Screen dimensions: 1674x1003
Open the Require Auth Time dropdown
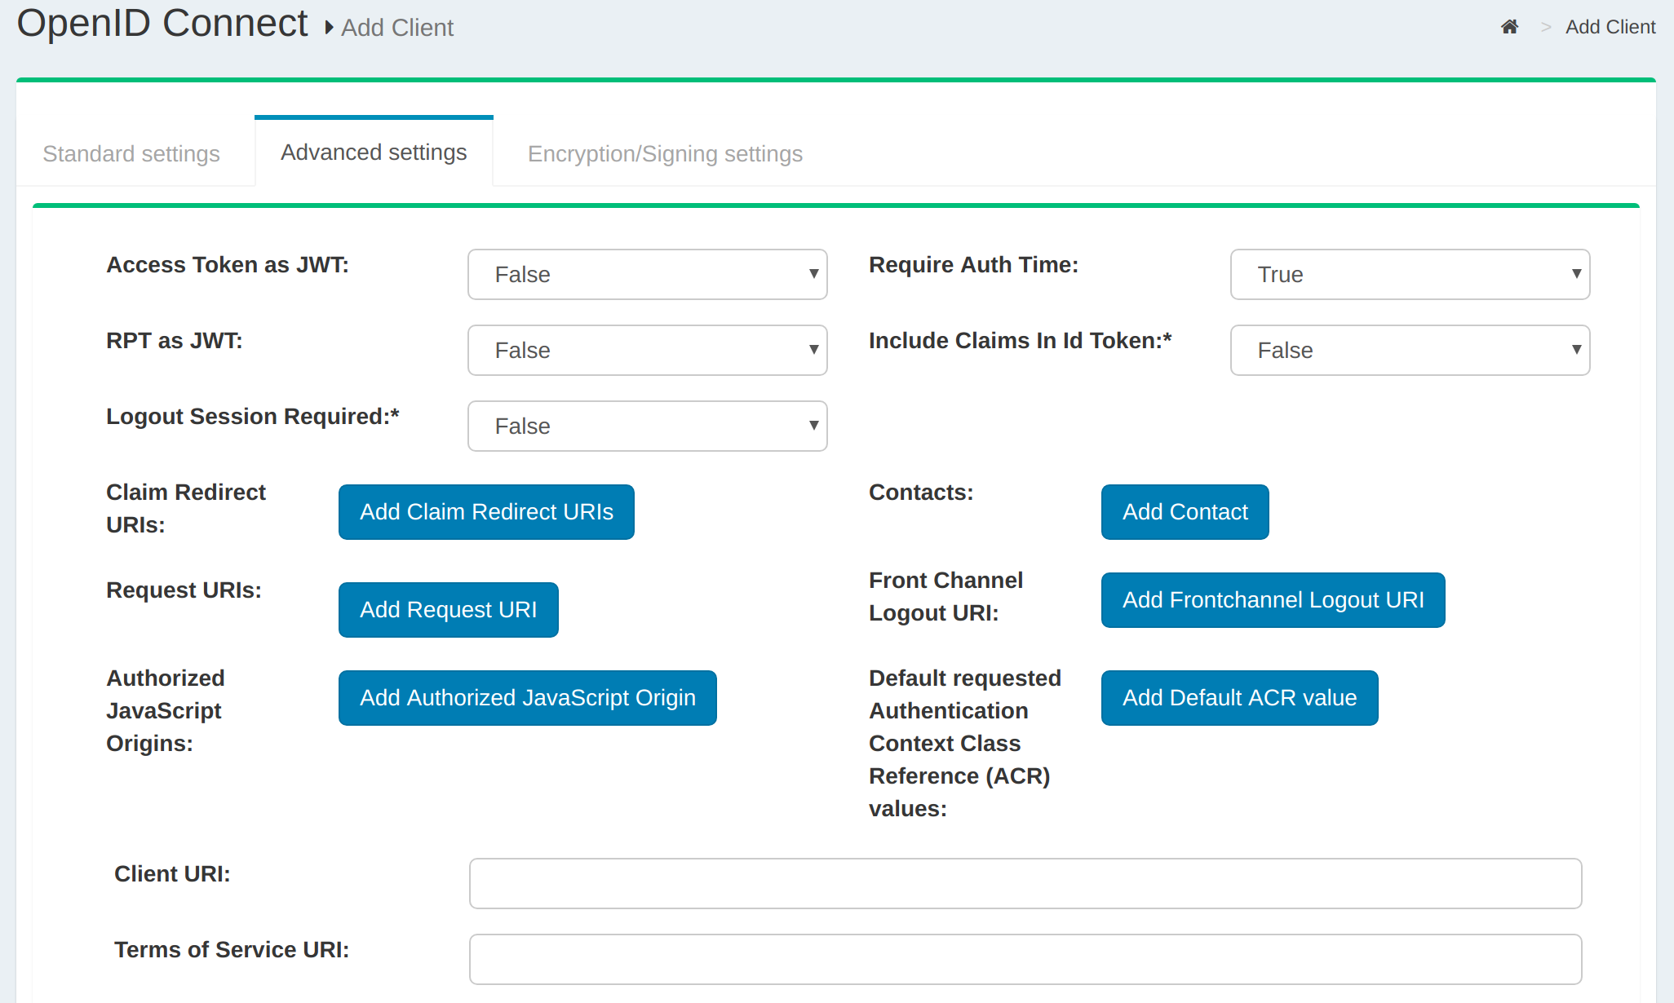1409,275
